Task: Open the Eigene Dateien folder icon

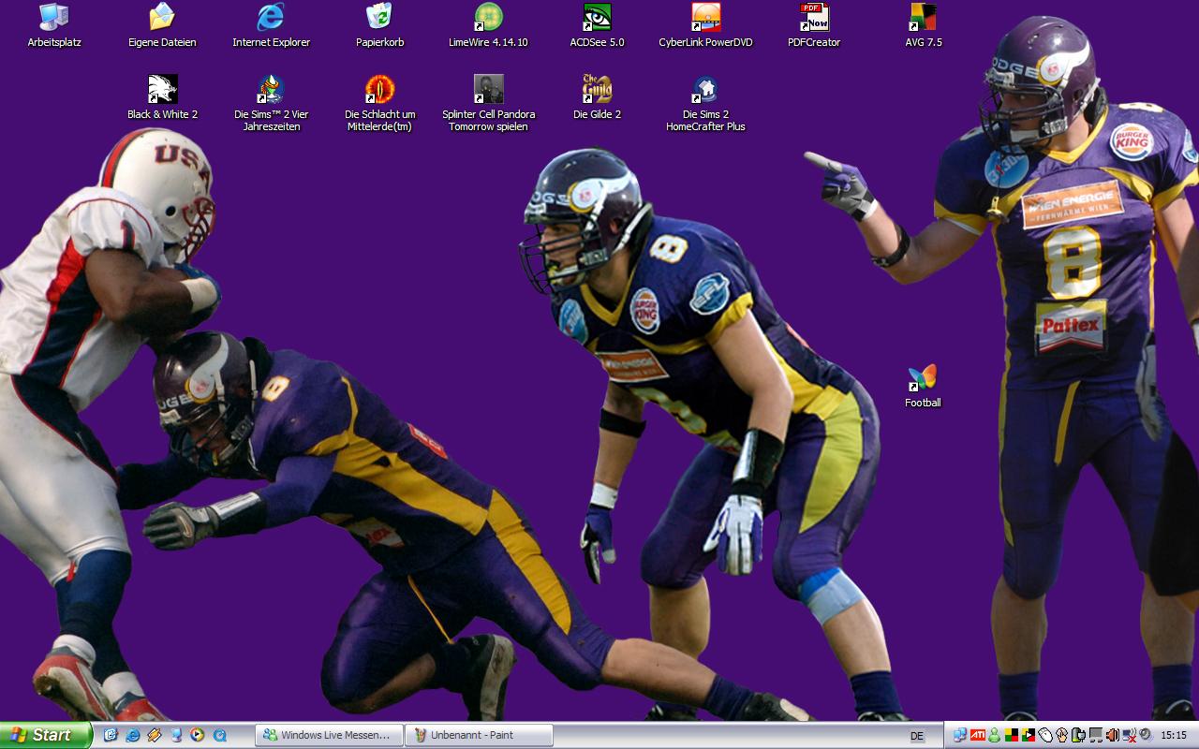Action: (162, 25)
